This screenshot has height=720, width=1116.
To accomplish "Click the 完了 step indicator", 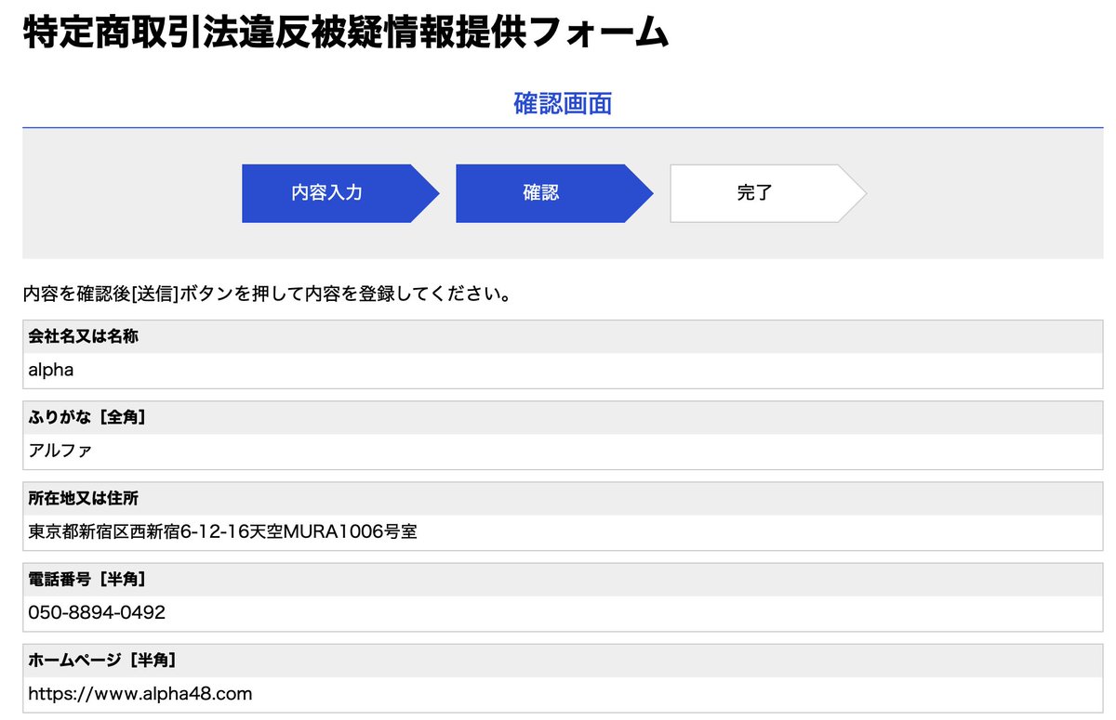I will (x=767, y=193).
